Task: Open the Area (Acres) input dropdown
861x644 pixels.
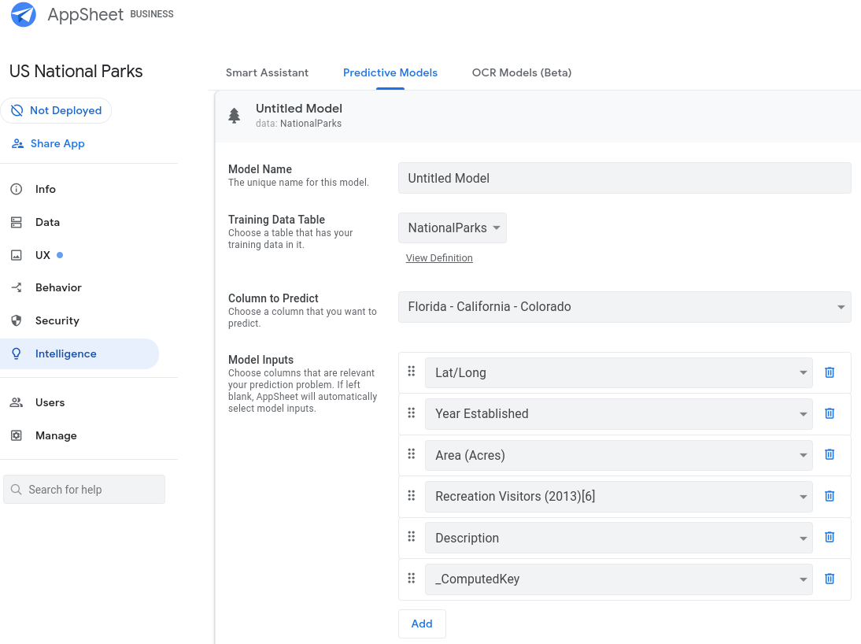Action: [619, 455]
